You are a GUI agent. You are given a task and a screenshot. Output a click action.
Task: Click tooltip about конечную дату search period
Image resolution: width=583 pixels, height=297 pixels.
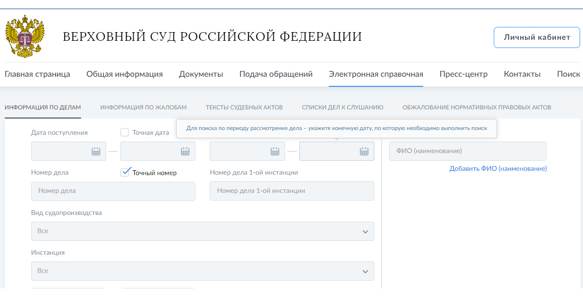coord(336,129)
